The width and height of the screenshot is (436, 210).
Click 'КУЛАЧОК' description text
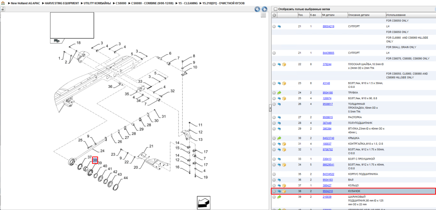[354, 191]
